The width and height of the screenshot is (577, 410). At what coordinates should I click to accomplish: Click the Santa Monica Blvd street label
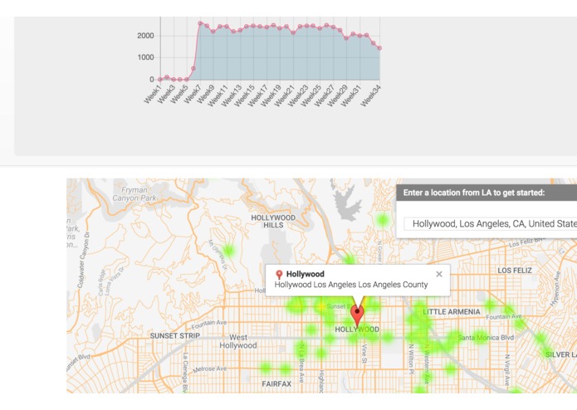tap(486, 337)
